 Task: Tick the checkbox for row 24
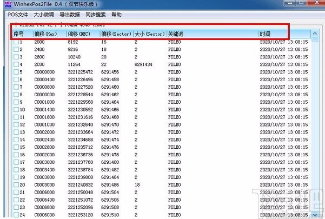pos(16,215)
